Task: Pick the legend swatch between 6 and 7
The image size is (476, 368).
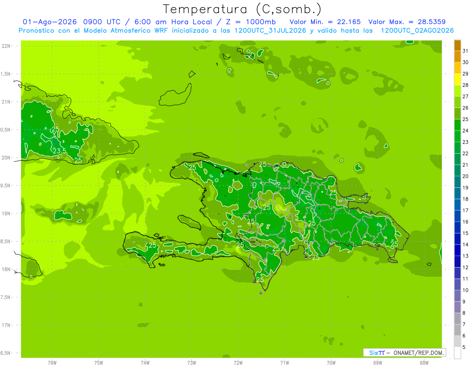Action: 457,330
